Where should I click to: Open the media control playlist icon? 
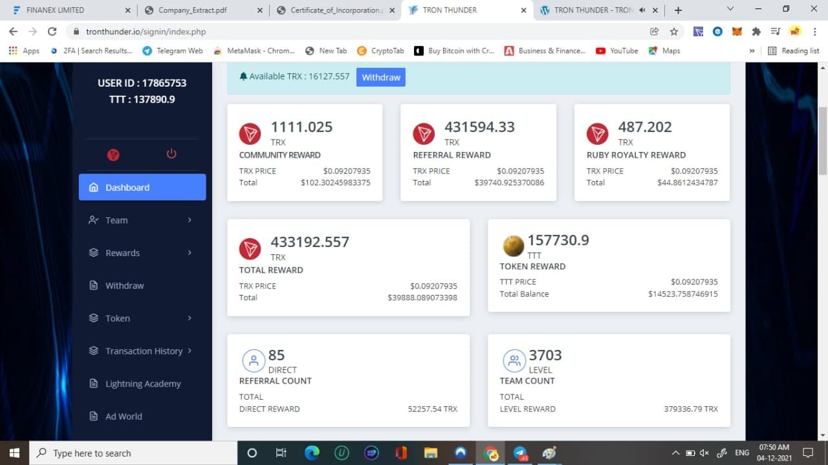(x=776, y=31)
